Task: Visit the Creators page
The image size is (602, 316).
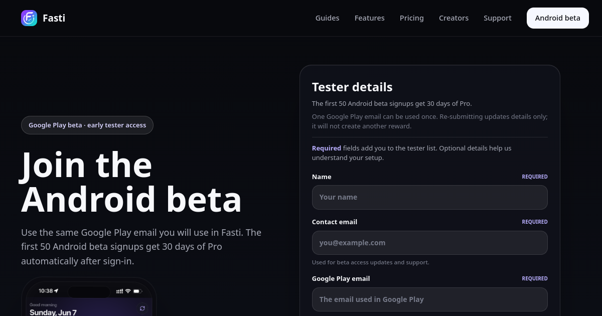Action: (x=454, y=18)
